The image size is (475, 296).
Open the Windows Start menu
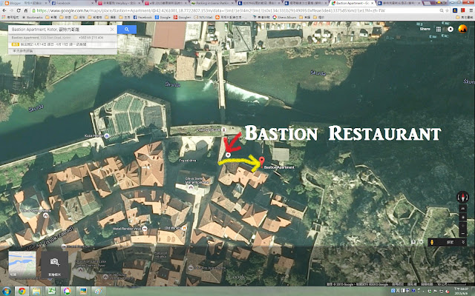point(6,291)
